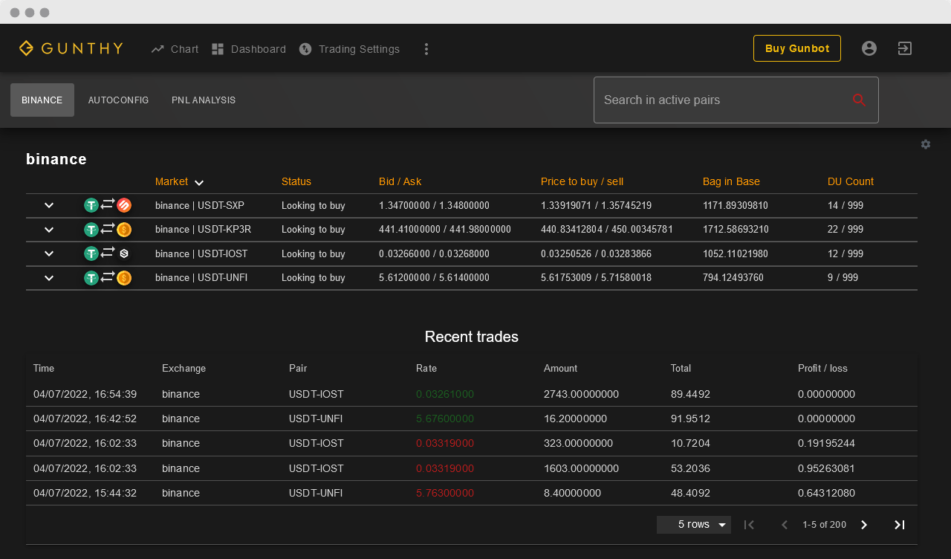Open the user account icon

click(x=869, y=48)
